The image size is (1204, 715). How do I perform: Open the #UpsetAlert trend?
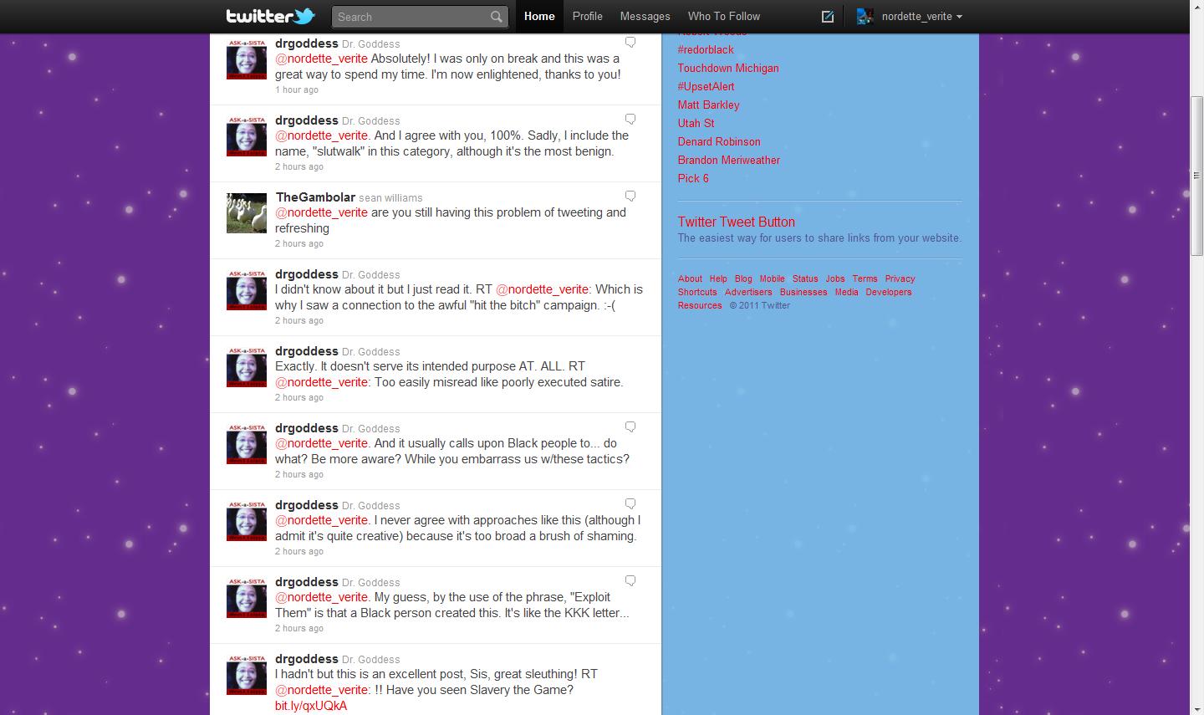[707, 86]
